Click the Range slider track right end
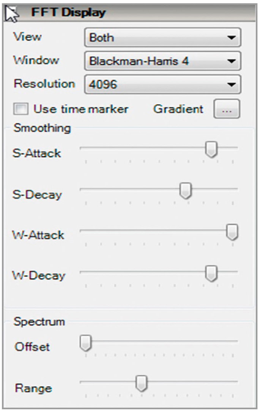260x413 pixels. (235, 381)
